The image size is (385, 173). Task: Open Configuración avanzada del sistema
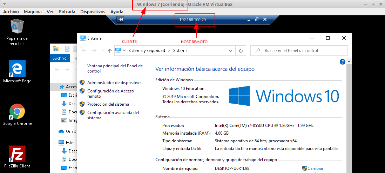113,115
